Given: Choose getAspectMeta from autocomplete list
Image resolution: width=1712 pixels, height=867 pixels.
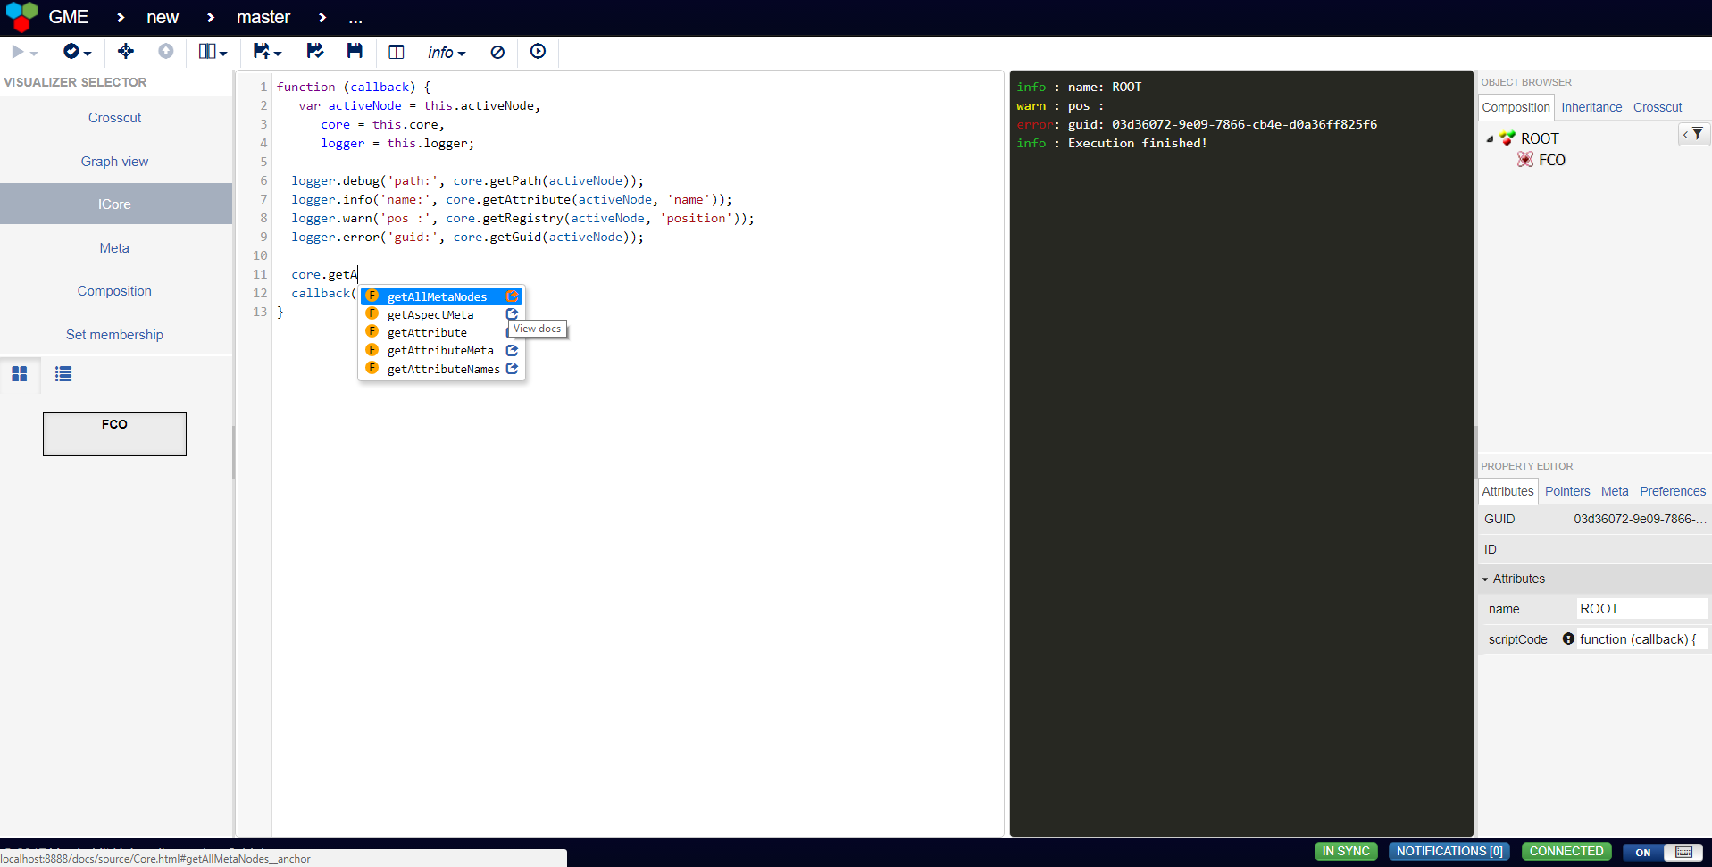Looking at the screenshot, I should coord(430,314).
